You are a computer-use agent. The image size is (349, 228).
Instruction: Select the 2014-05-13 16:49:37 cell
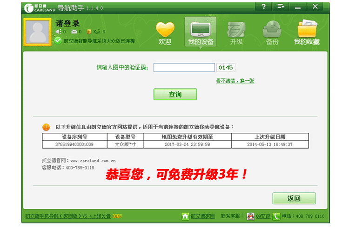point(270,144)
